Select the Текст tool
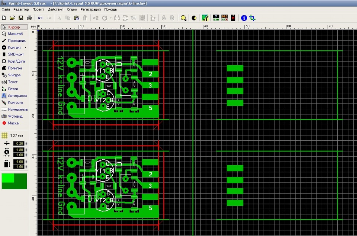357x236 pixels. coord(15,82)
